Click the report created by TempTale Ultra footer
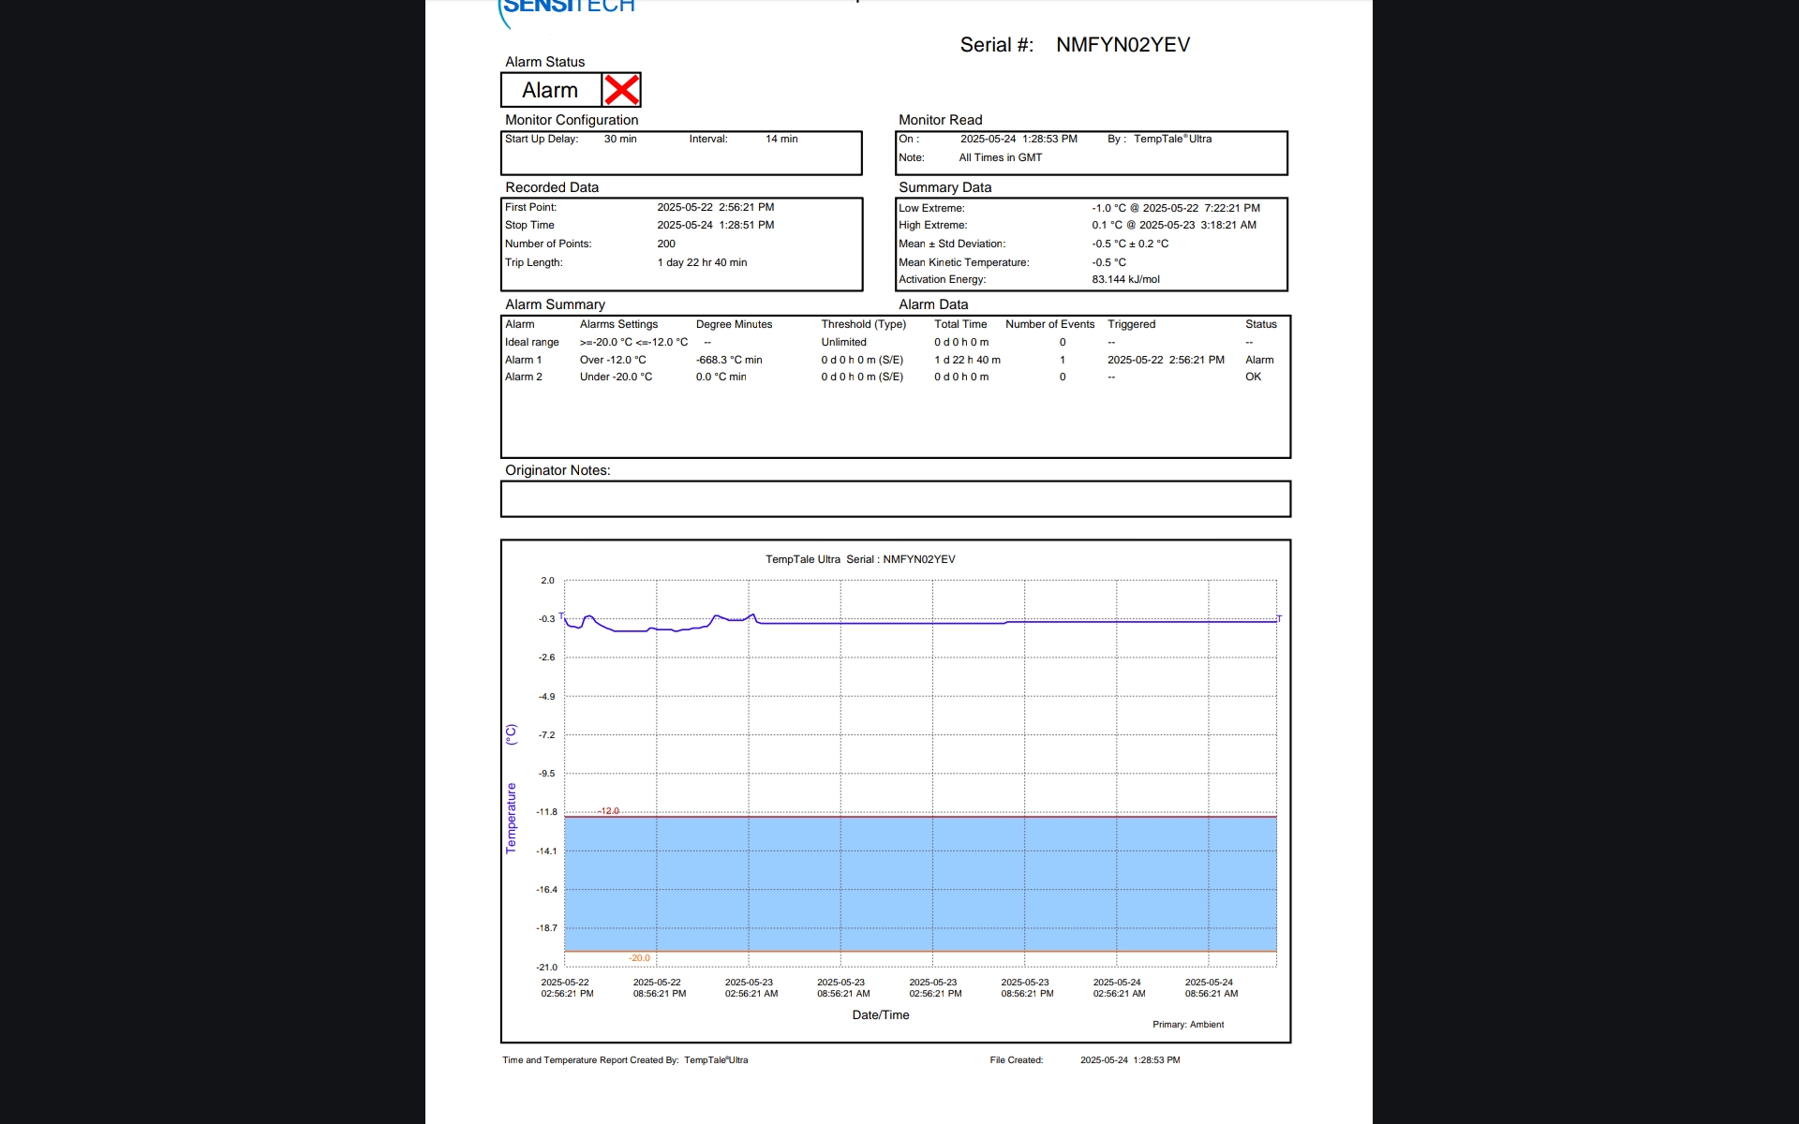This screenshot has height=1124, width=1799. point(625,1060)
